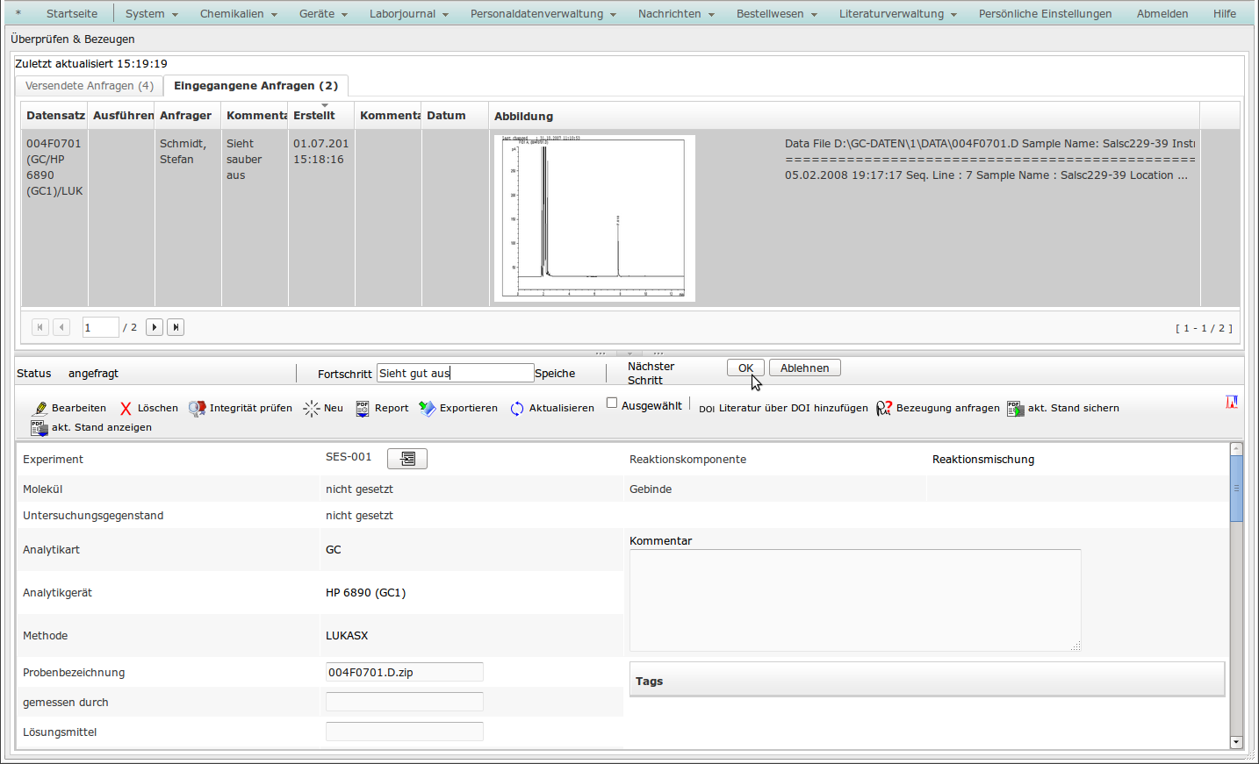Click the Exportieren icon

tap(428, 409)
